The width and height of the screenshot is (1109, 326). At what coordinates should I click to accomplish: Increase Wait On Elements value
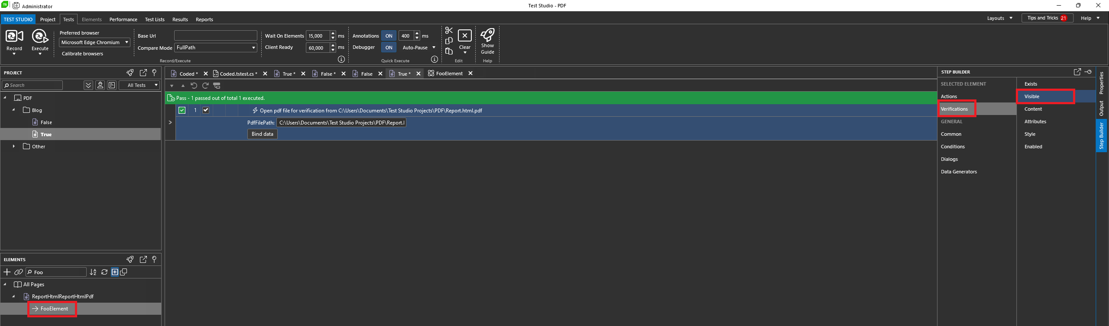pos(333,34)
